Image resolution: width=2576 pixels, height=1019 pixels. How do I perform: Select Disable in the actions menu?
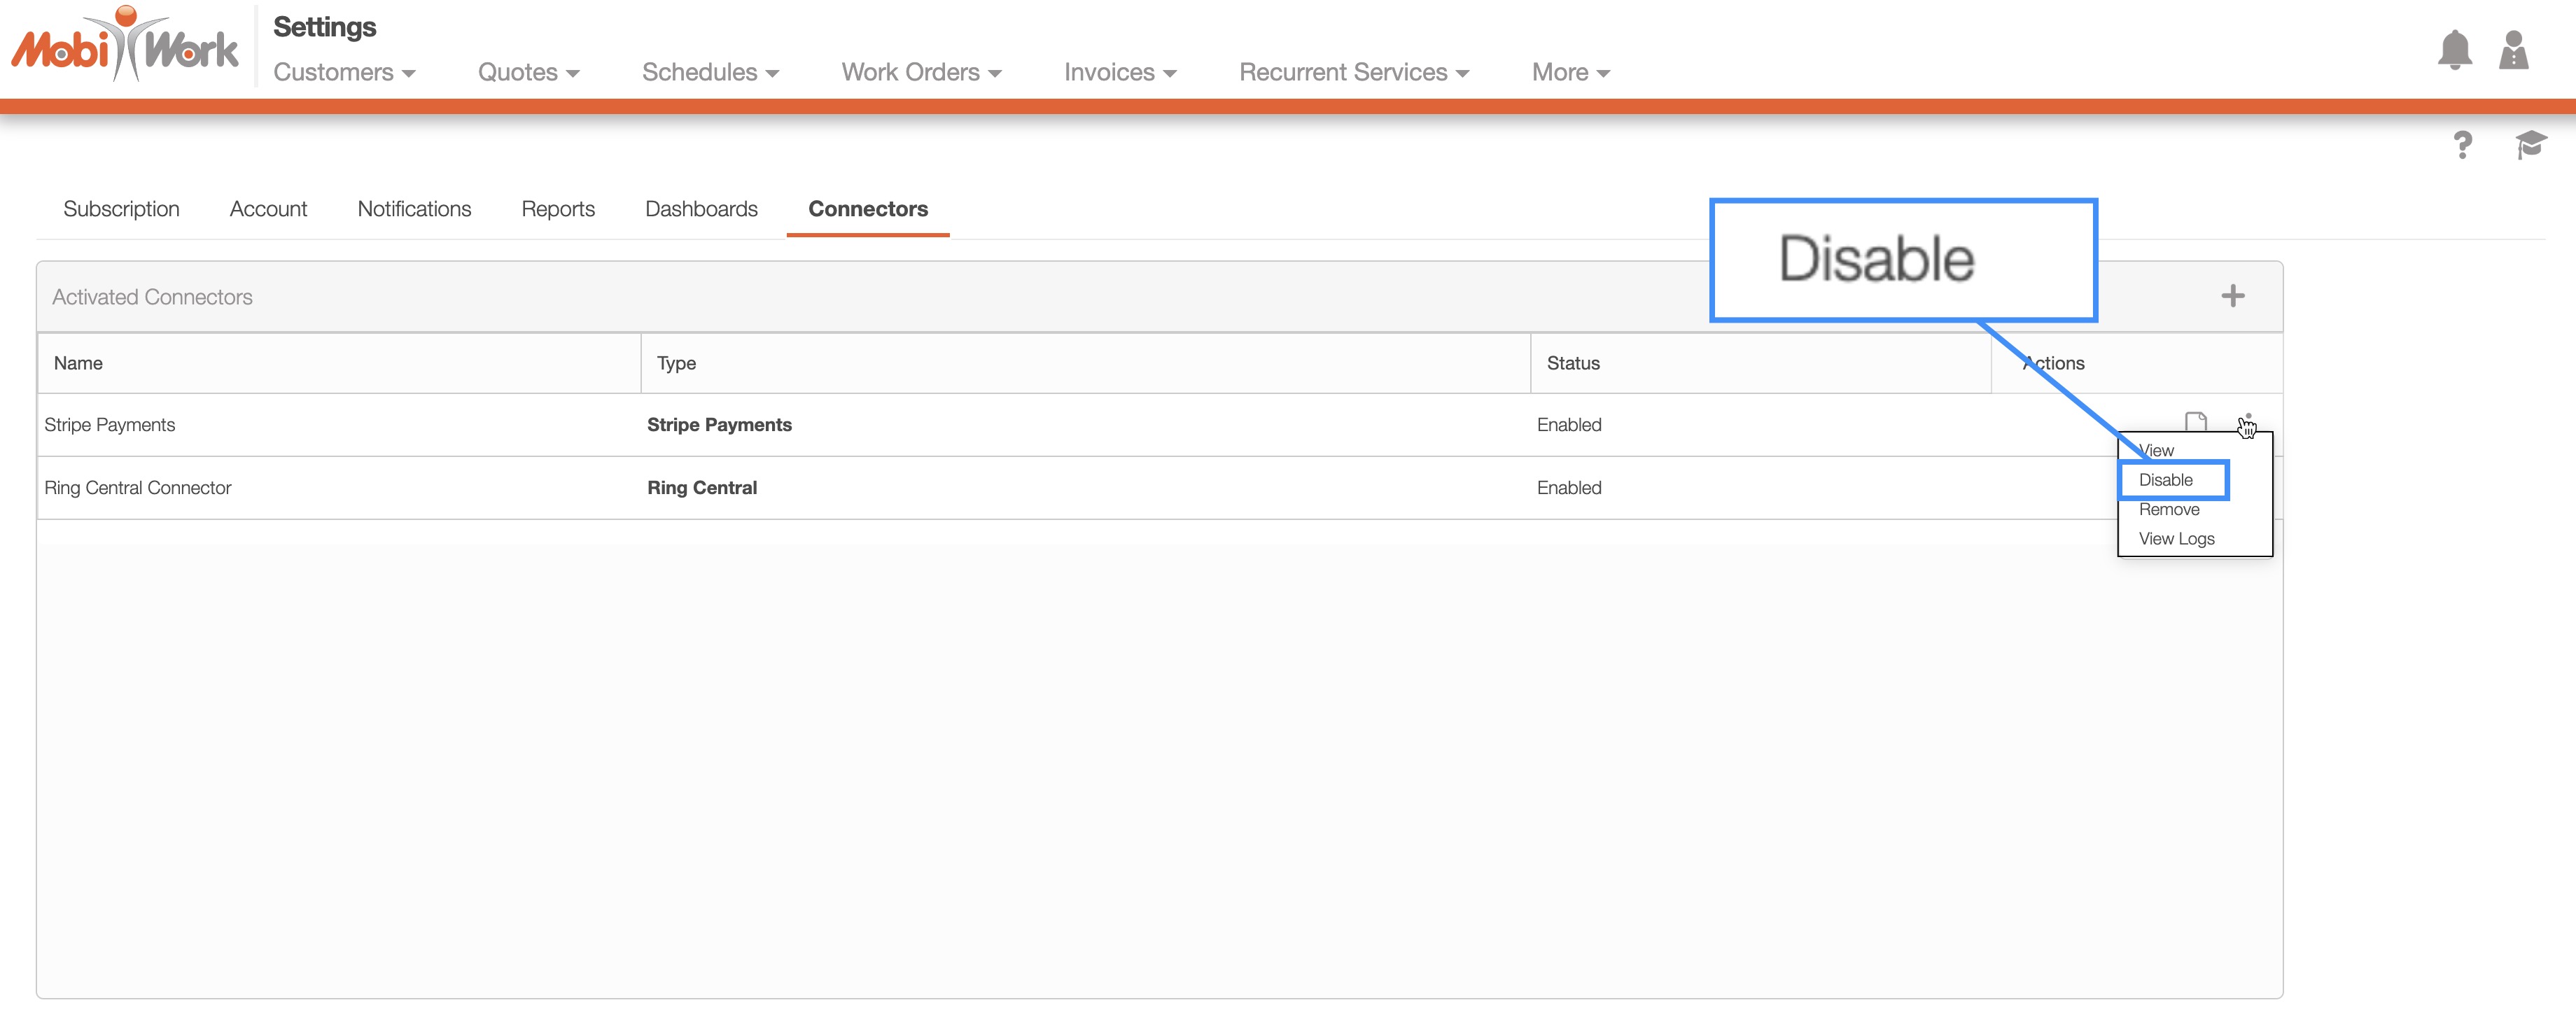tap(2165, 480)
